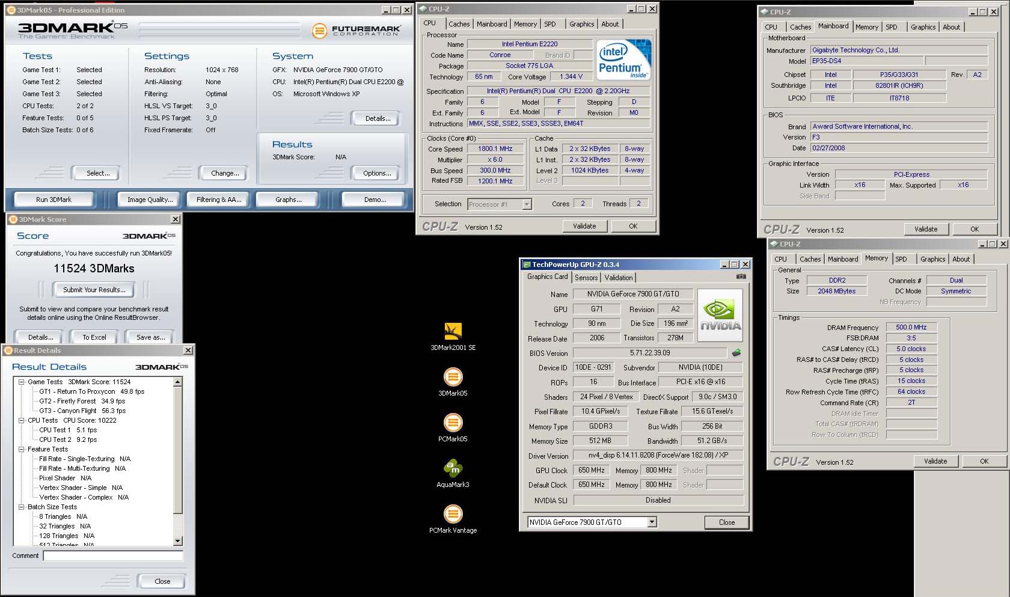The image size is (1010, 597).
Task: Open the graphics card selector dropdown in GPU-Z
Action: pyautogui.click(x=652, y=522)
